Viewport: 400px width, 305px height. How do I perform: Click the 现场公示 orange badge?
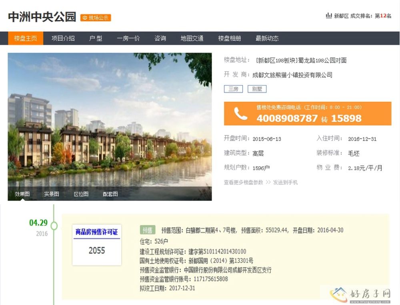[96, 18]
